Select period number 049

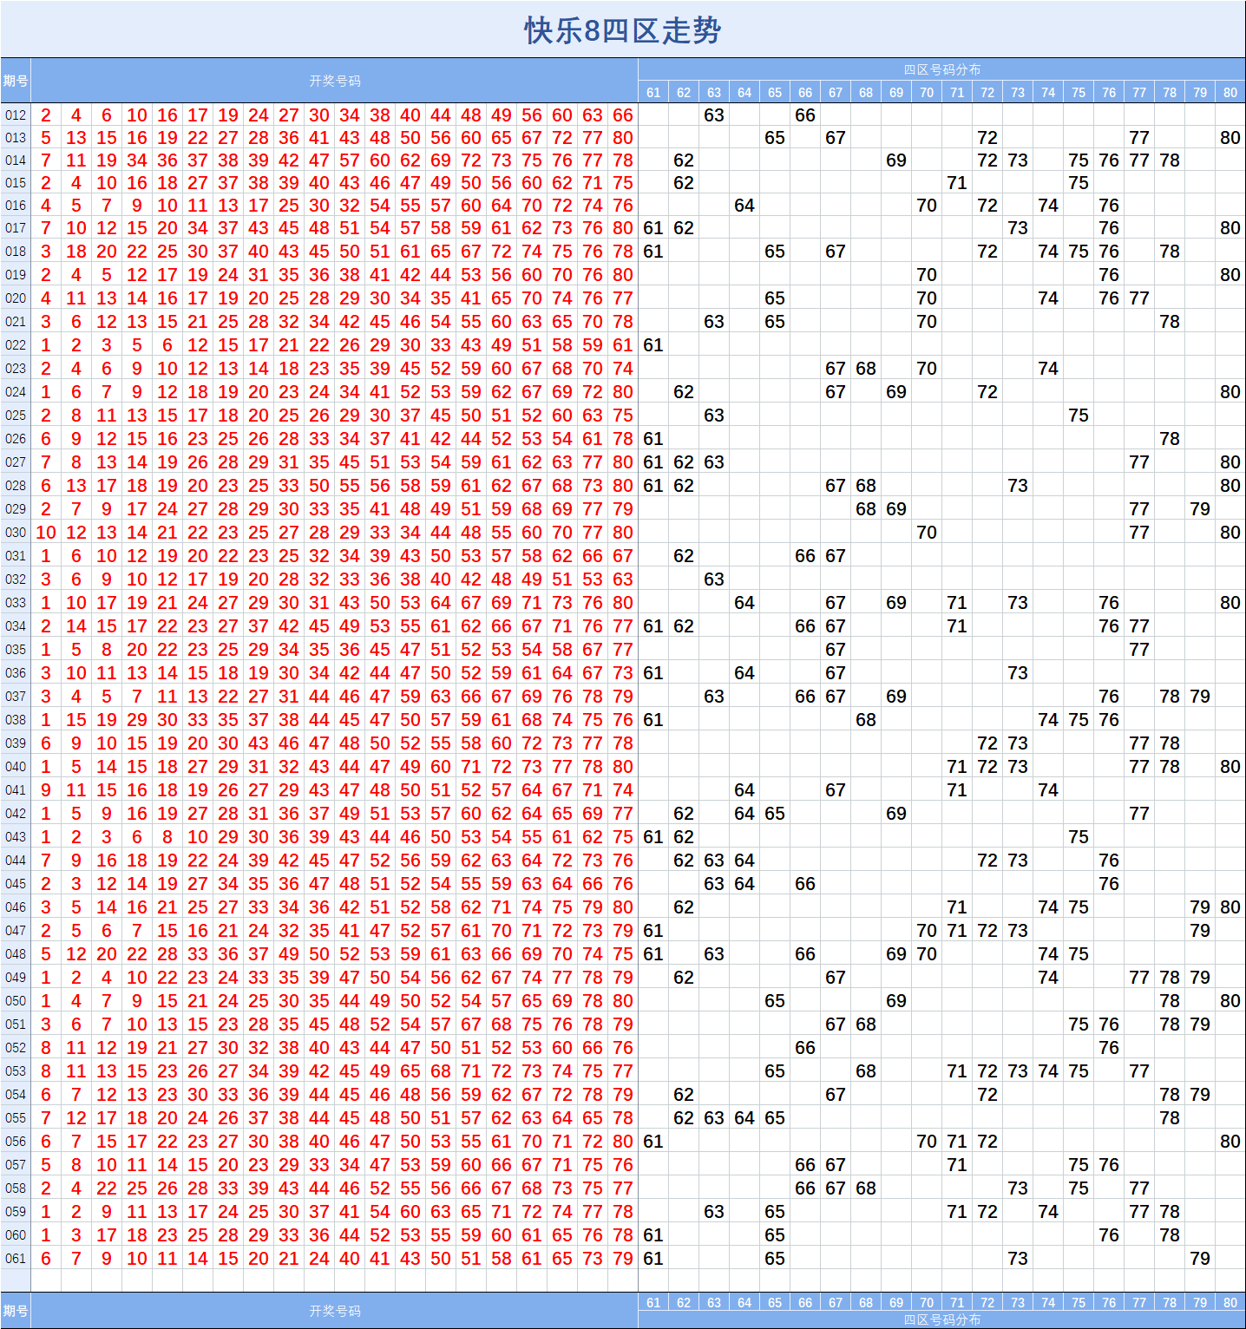pyautogui.click(x=16, y=978)
